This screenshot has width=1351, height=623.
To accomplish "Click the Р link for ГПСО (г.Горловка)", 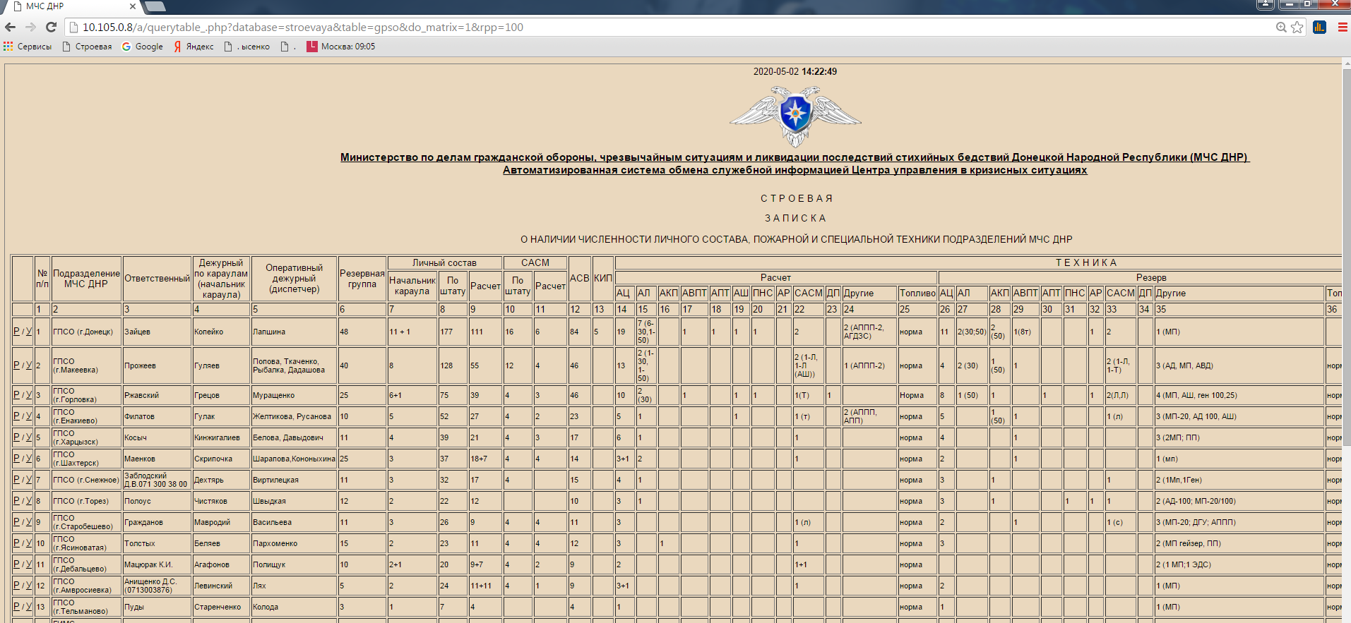I will pyautogui.click(x=16, y=395).
